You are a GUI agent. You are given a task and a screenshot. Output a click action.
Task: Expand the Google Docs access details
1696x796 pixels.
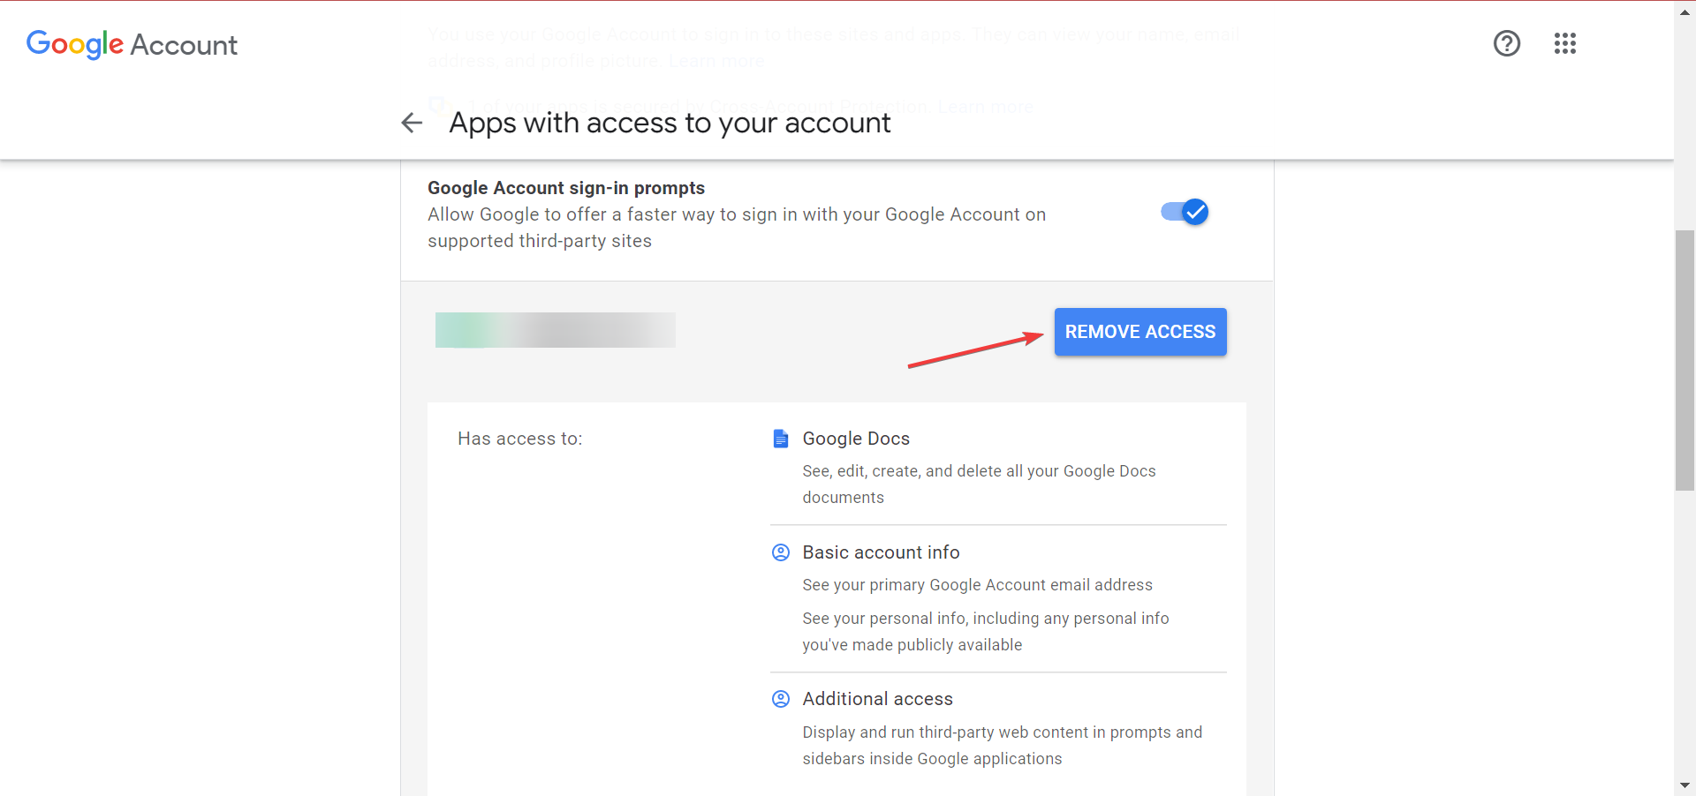pos(855,438)
